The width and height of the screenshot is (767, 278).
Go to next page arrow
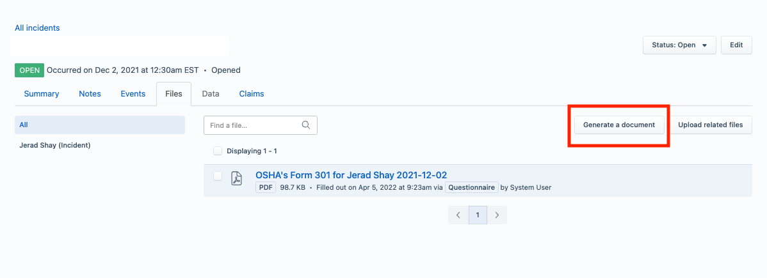pyautogui.click(x=497, y=215)
